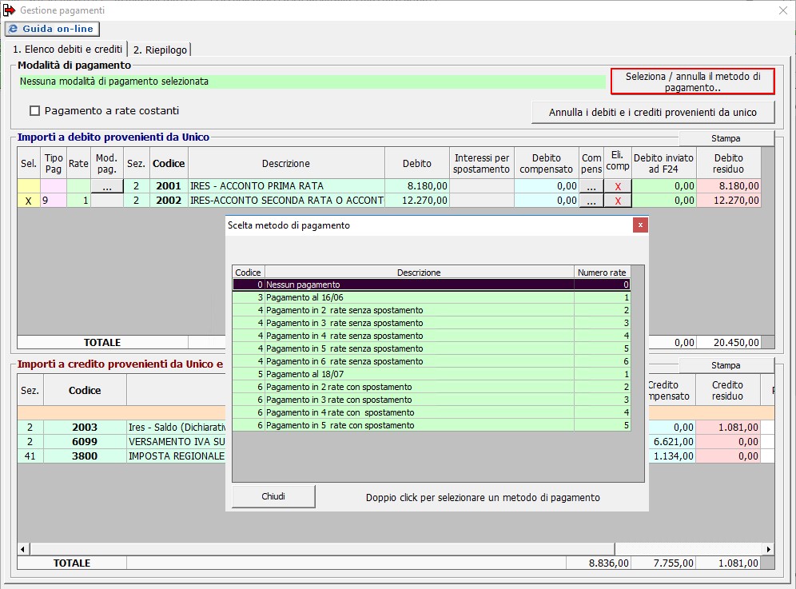This screenshot has height=589, width=796.
Task: Click the horizontal scrollbar thumb of credit table
Action: (322, 549)
